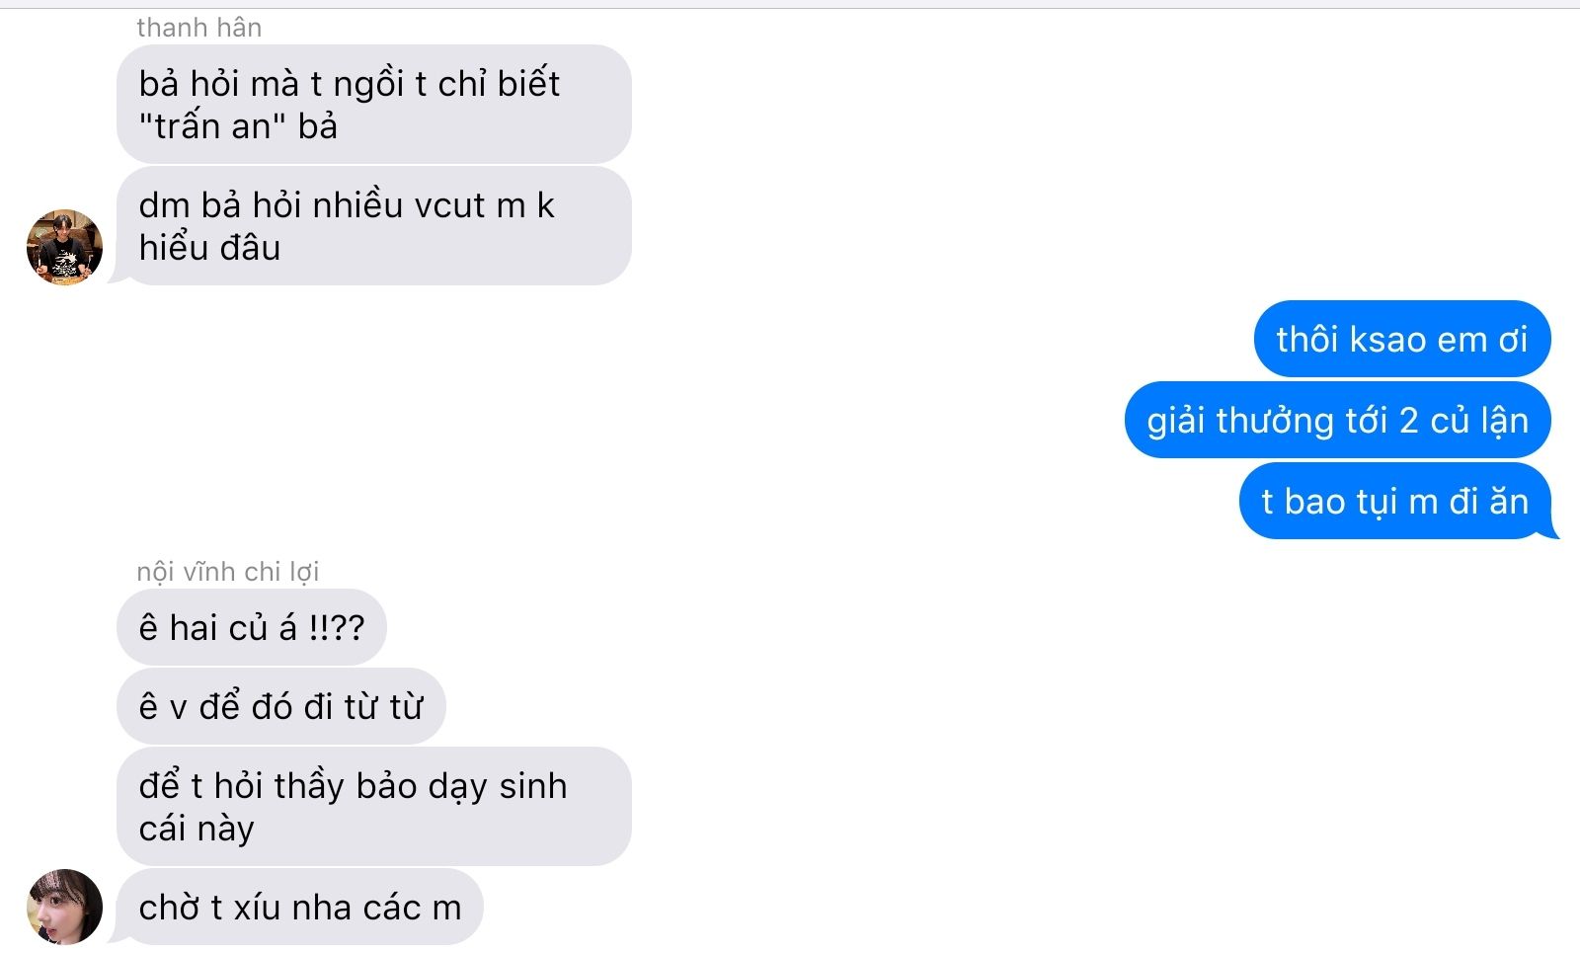Click the "t bao tụi m đi ăn" bubble
1580x953 pixels.
[1395, 501]
